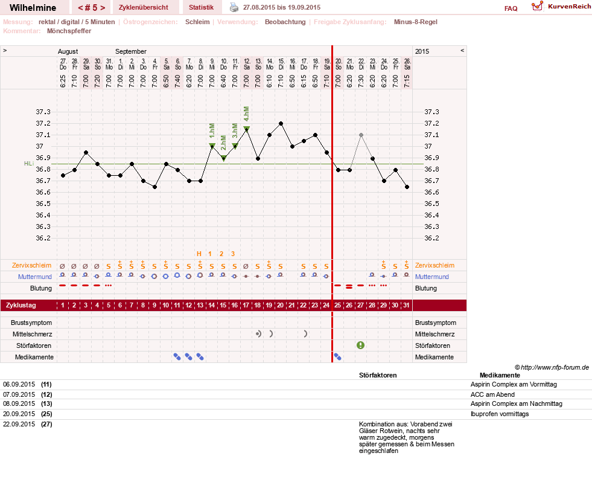
Task: Open the FAQ link
Action: 511,8
